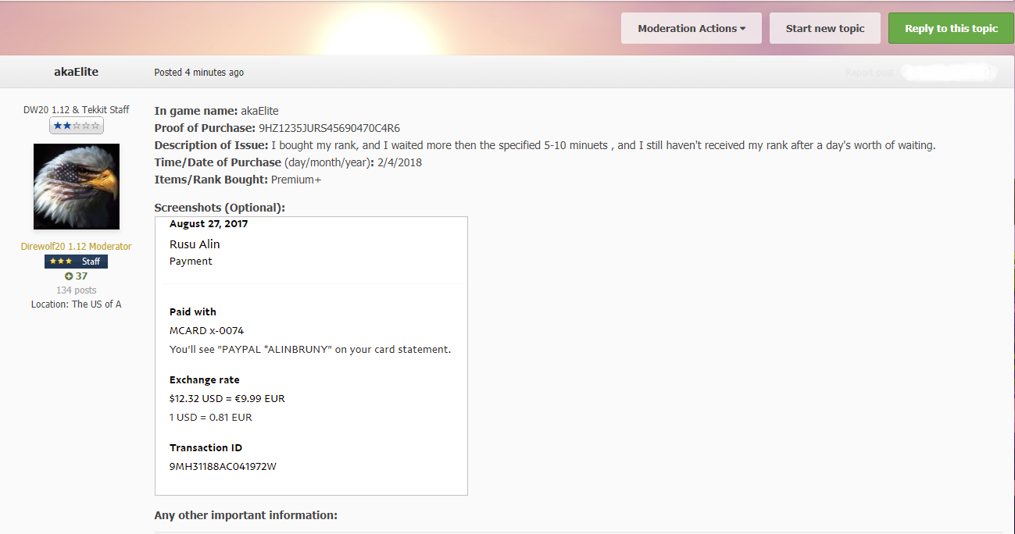Viewport: 1015px width, 534px height.
Task: Select the third rating star
Action: click(77, 126)
